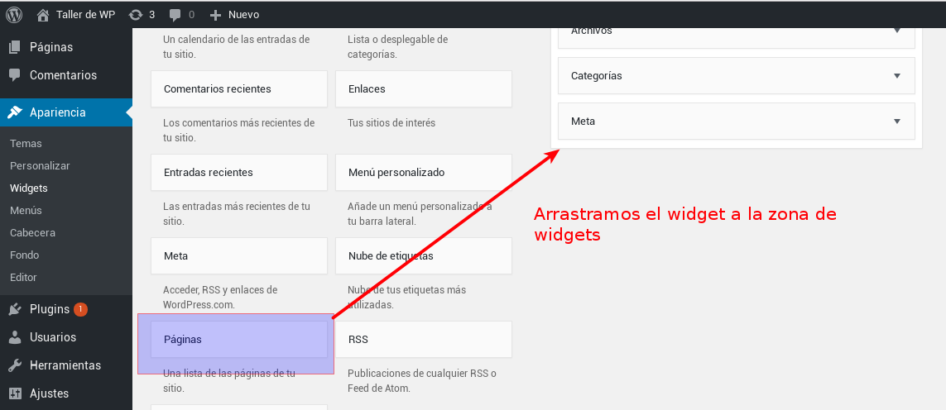Go to Cabecera settings
This screenshot has width=946, height=410.
click(32, 233)
